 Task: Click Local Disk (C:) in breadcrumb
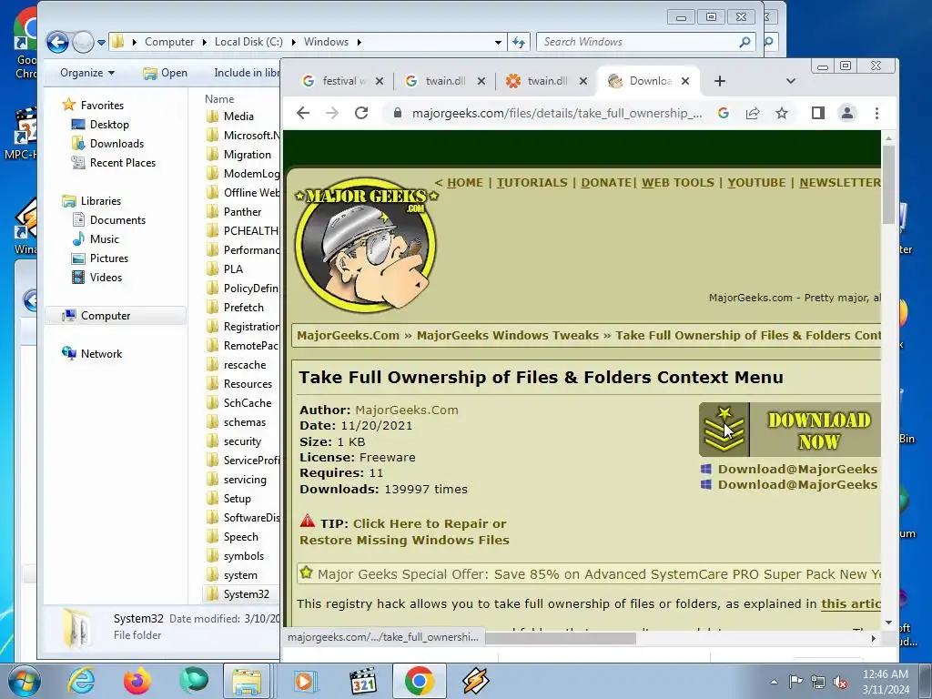coord(248,42)
